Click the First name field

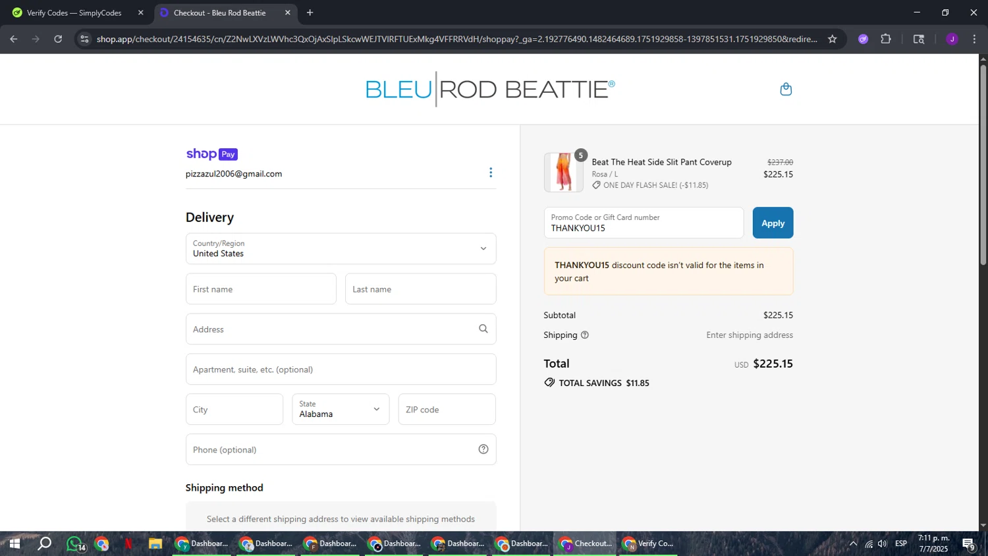(x=261, y=289)
